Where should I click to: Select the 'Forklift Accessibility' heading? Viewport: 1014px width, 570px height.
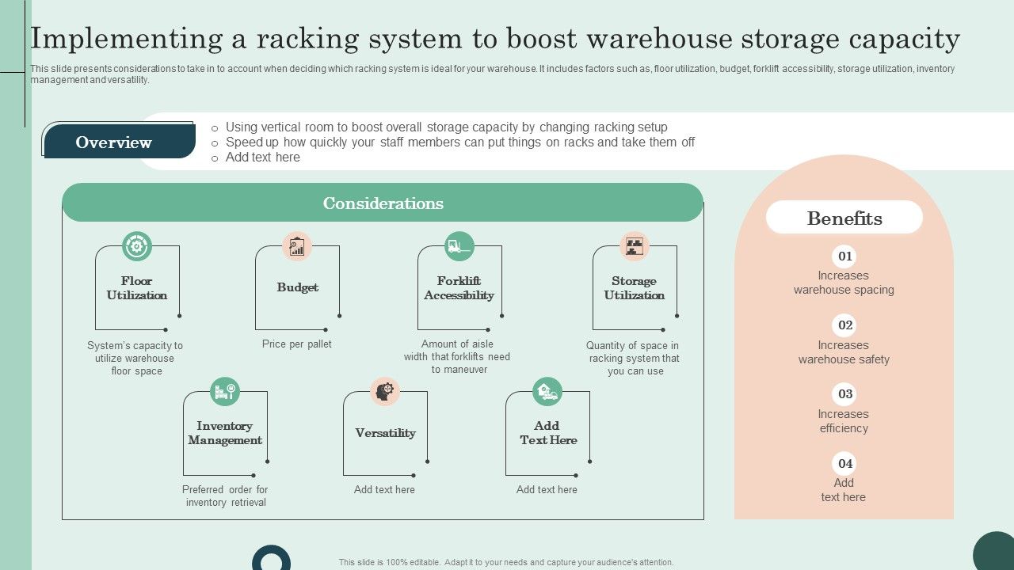[x=459, y=288]
